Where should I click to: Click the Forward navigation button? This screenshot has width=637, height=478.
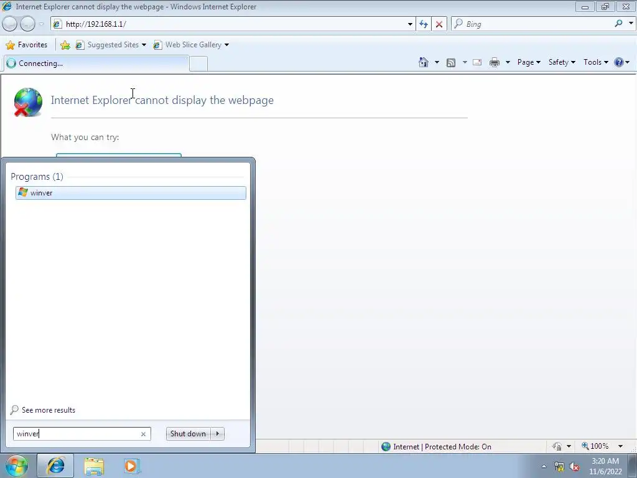(x=27, y=24)
